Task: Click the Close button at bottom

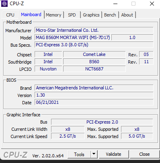Action: coord(144,154)
